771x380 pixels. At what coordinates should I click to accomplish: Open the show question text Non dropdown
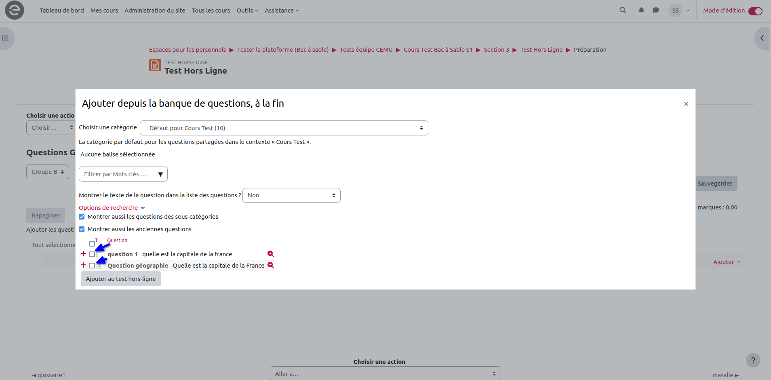(x=291, y=195)
